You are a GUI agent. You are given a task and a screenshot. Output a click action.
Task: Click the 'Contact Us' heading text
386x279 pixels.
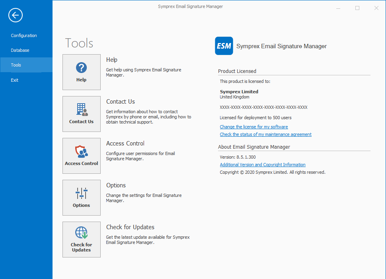(x=121, y=102)
